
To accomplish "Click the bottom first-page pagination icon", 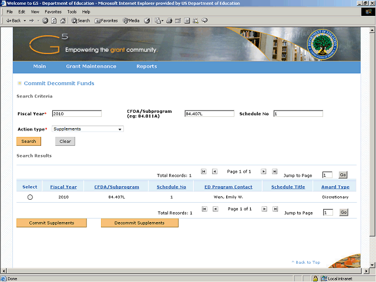I will click(x=204, y=209).
